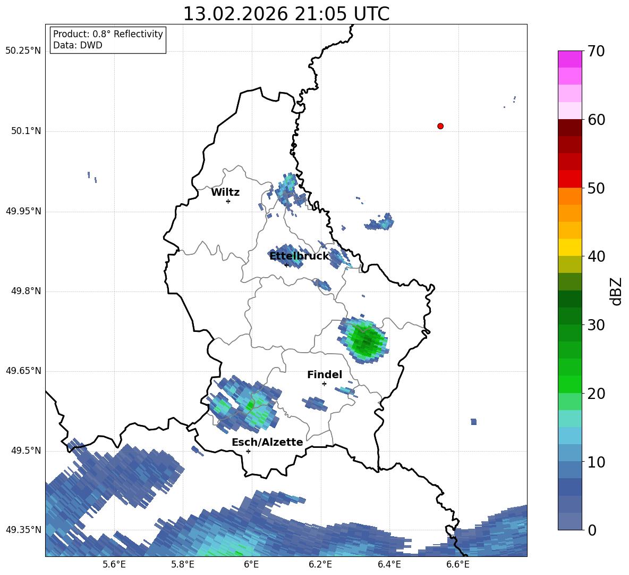629x575 pixels.
Task: Click the 50 value on the colorbar
Action: 596,188
